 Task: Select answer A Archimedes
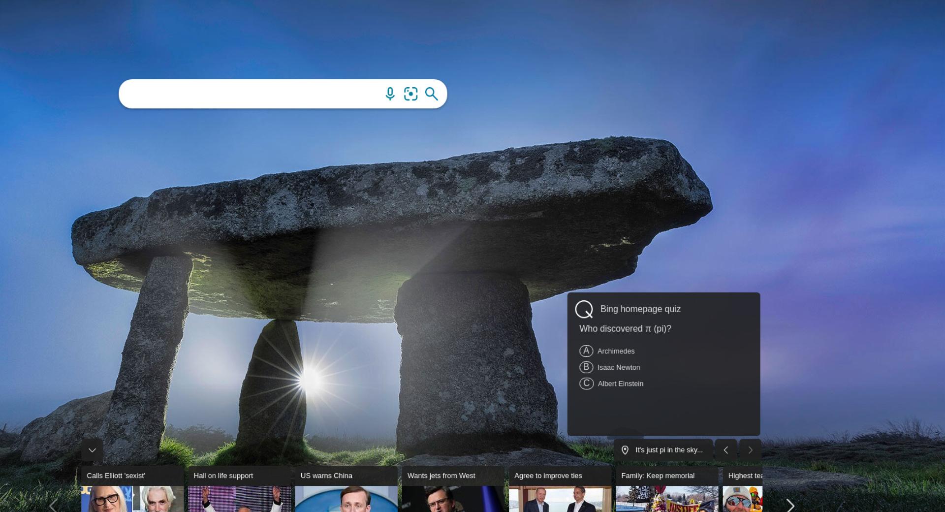(607, 351)
